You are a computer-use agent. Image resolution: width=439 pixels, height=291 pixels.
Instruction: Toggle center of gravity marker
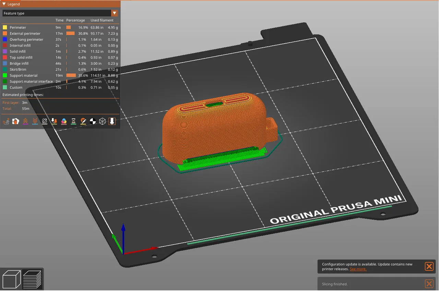93,121
